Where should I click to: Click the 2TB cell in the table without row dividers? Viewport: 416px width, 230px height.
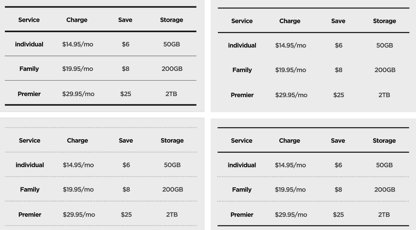tap(384, 95)
